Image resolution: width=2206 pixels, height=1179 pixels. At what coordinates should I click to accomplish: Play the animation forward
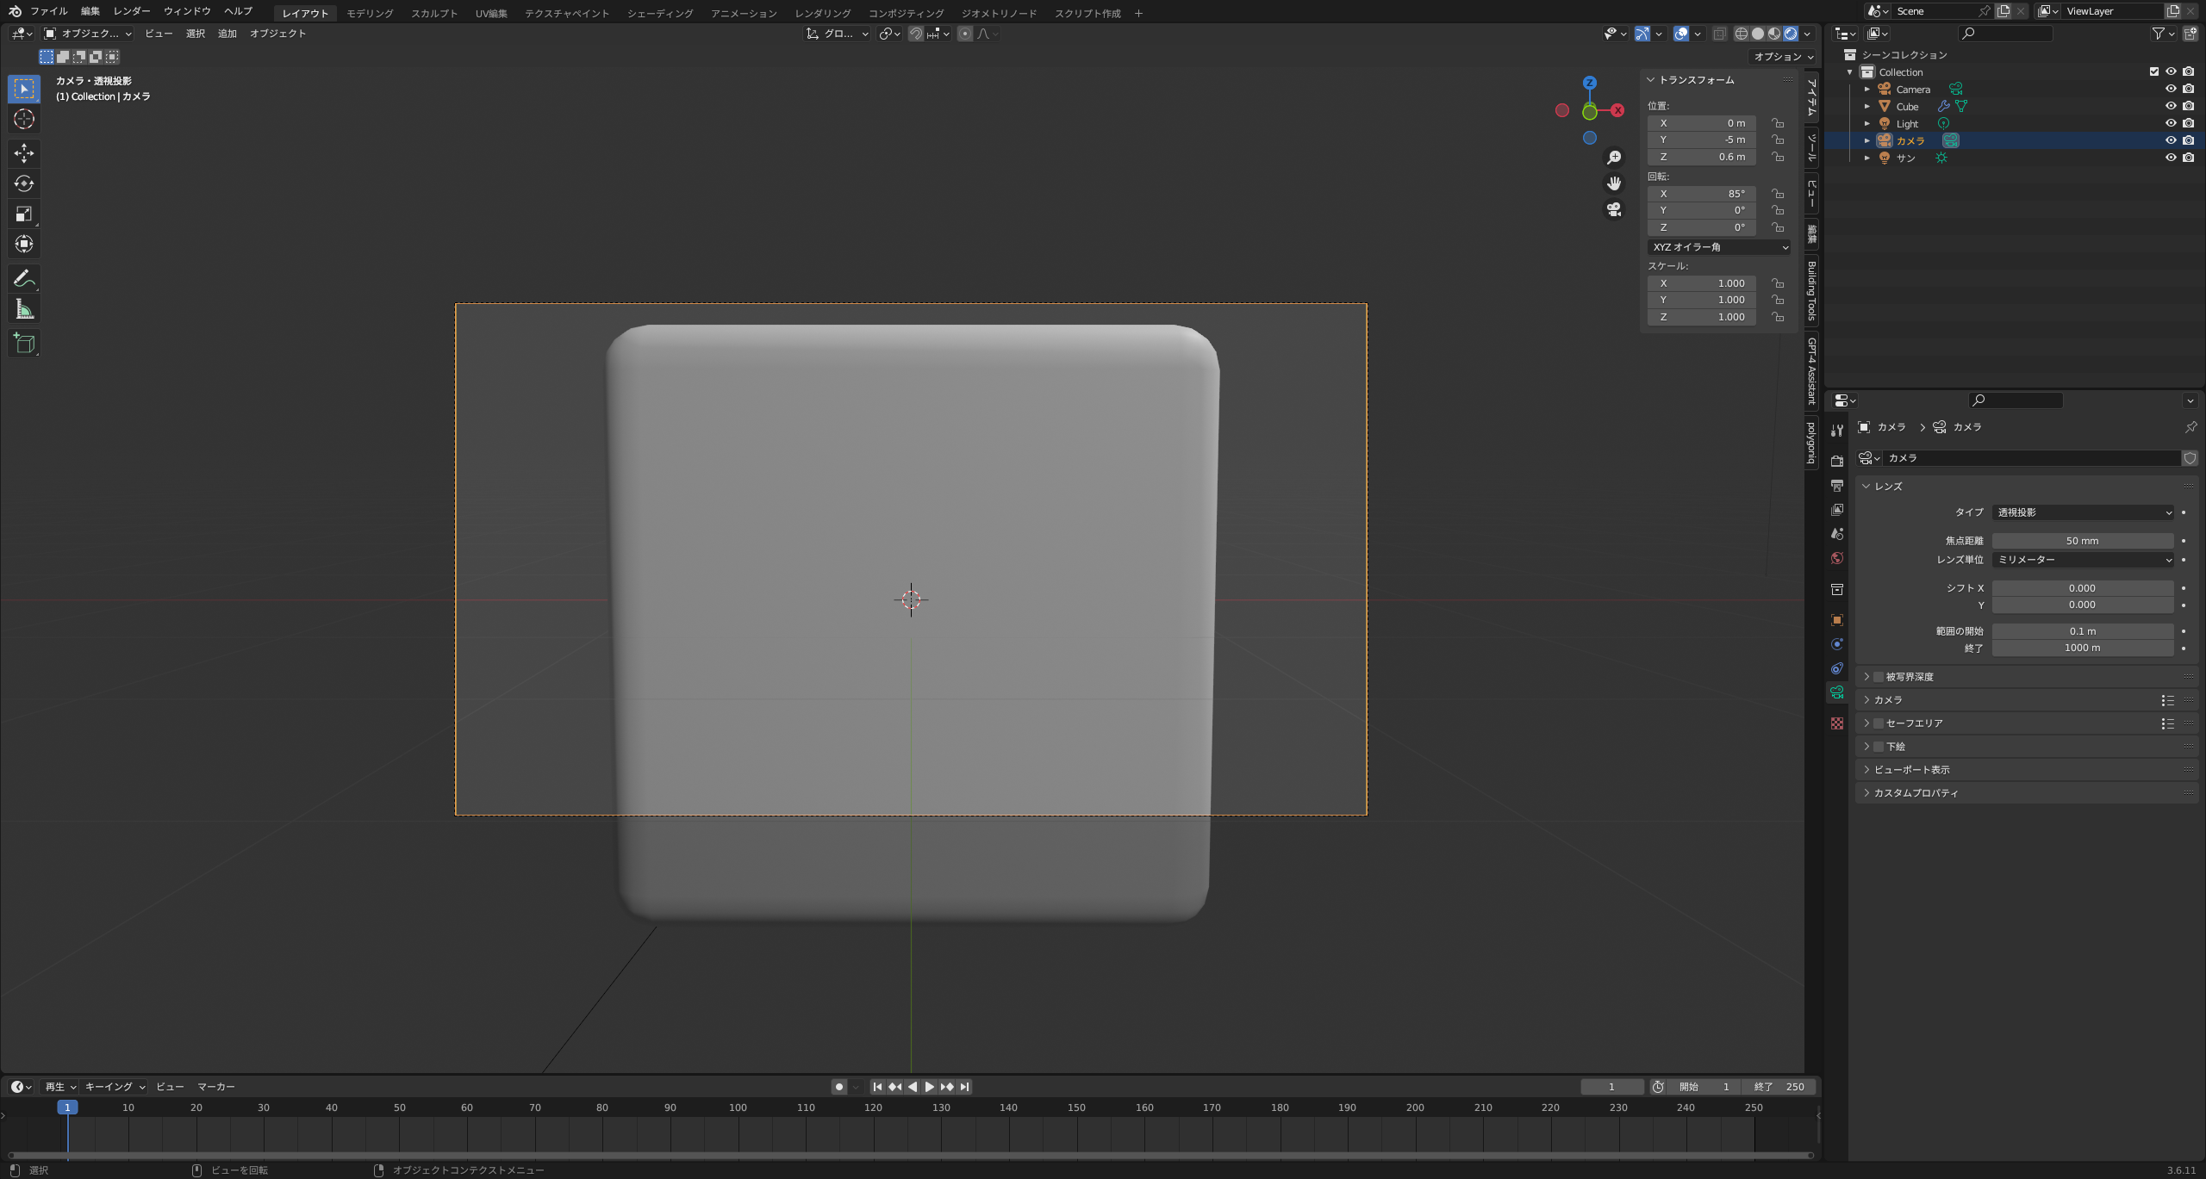[929, 1087]
